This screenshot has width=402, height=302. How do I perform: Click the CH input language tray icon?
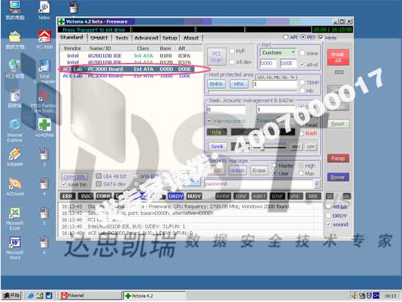[x=376, y=296]
